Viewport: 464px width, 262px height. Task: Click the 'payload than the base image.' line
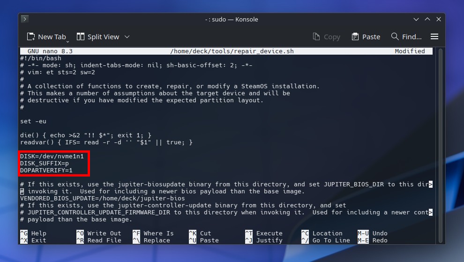pyautogui.click(x=76, y=219)
